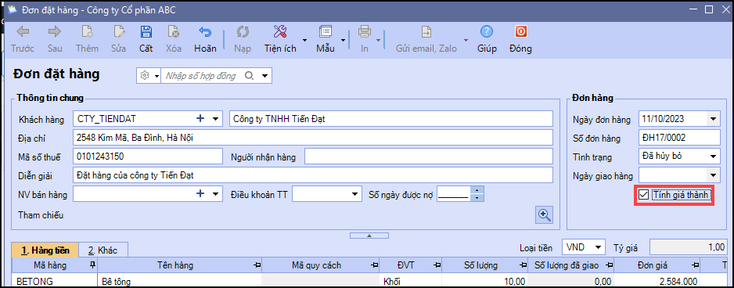Toggle the Tính giá thành checkbox
This screenshot has height=288, width=734.
pos(644,195)
